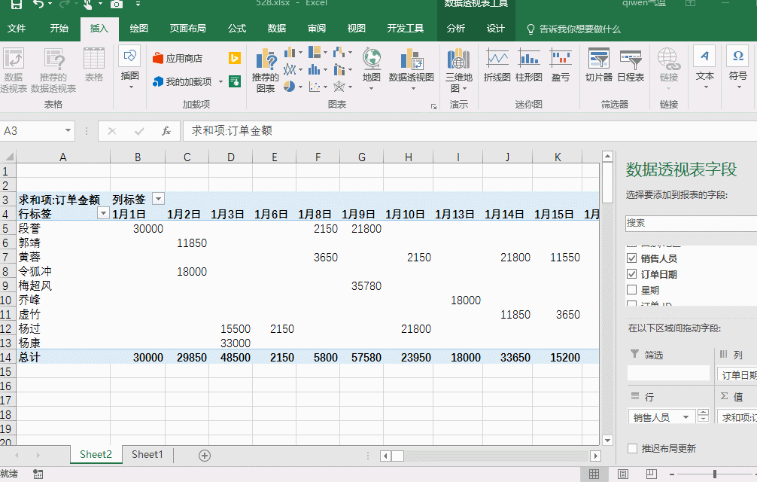
Task: Add a new sheet with plus icon
Action: pos(205,456)
